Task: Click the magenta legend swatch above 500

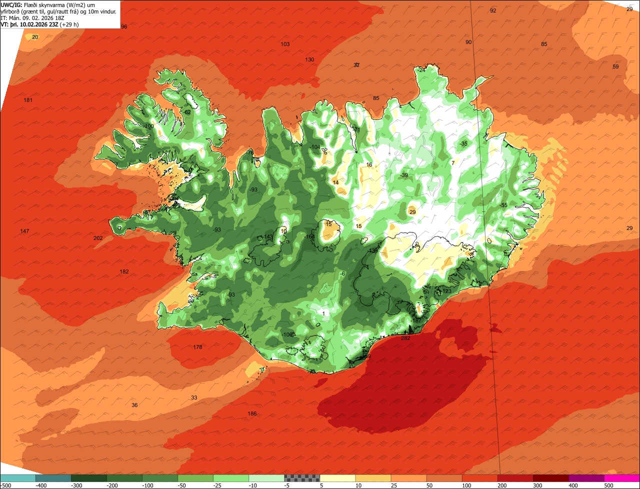Action: [622, 478]
